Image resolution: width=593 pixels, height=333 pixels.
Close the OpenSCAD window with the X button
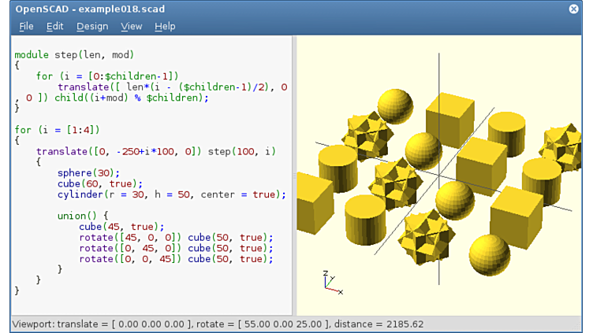(573, 9)
